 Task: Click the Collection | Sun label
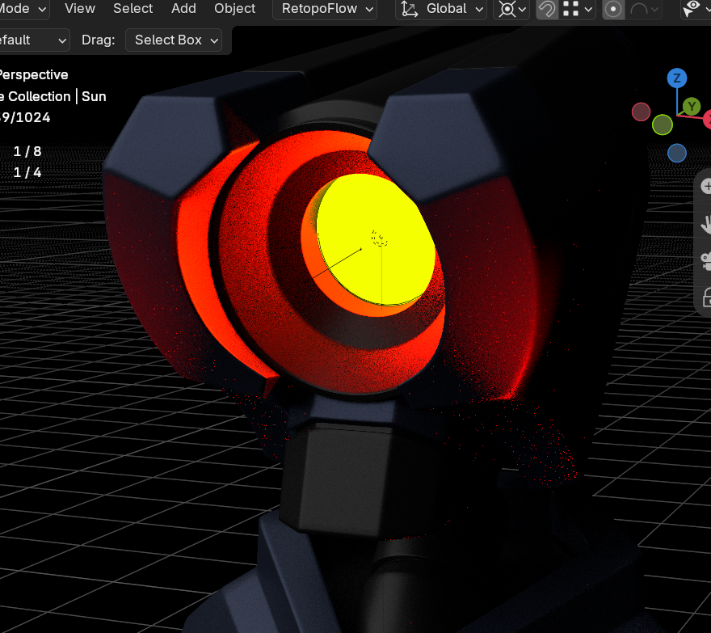53,96
